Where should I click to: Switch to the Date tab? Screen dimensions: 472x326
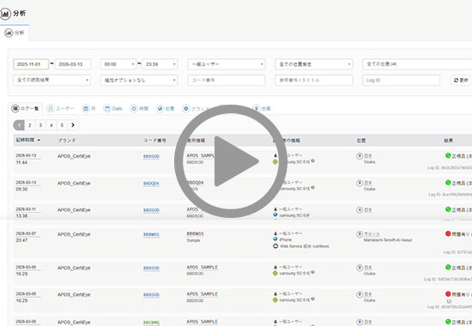(113, 108)
